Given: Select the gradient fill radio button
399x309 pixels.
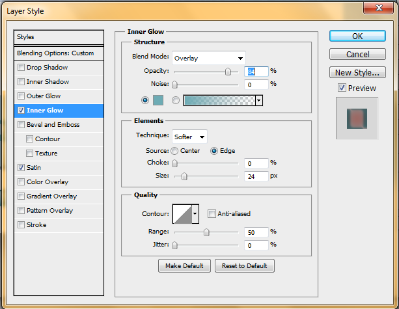Looking at the screenshot, I should 175,100.
